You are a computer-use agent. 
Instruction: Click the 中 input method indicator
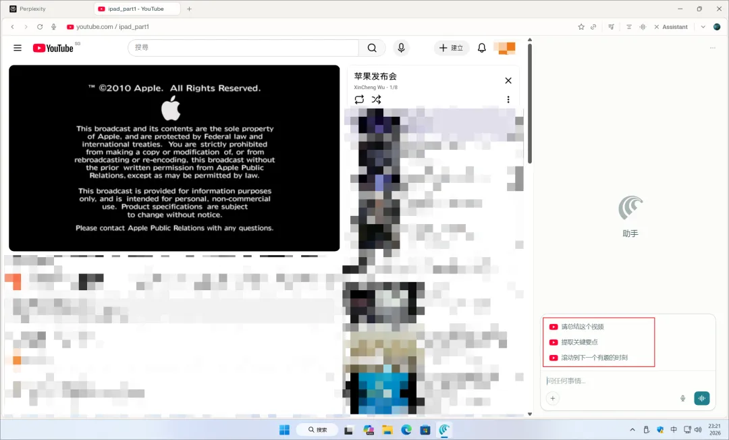click(x=674, y=430)
